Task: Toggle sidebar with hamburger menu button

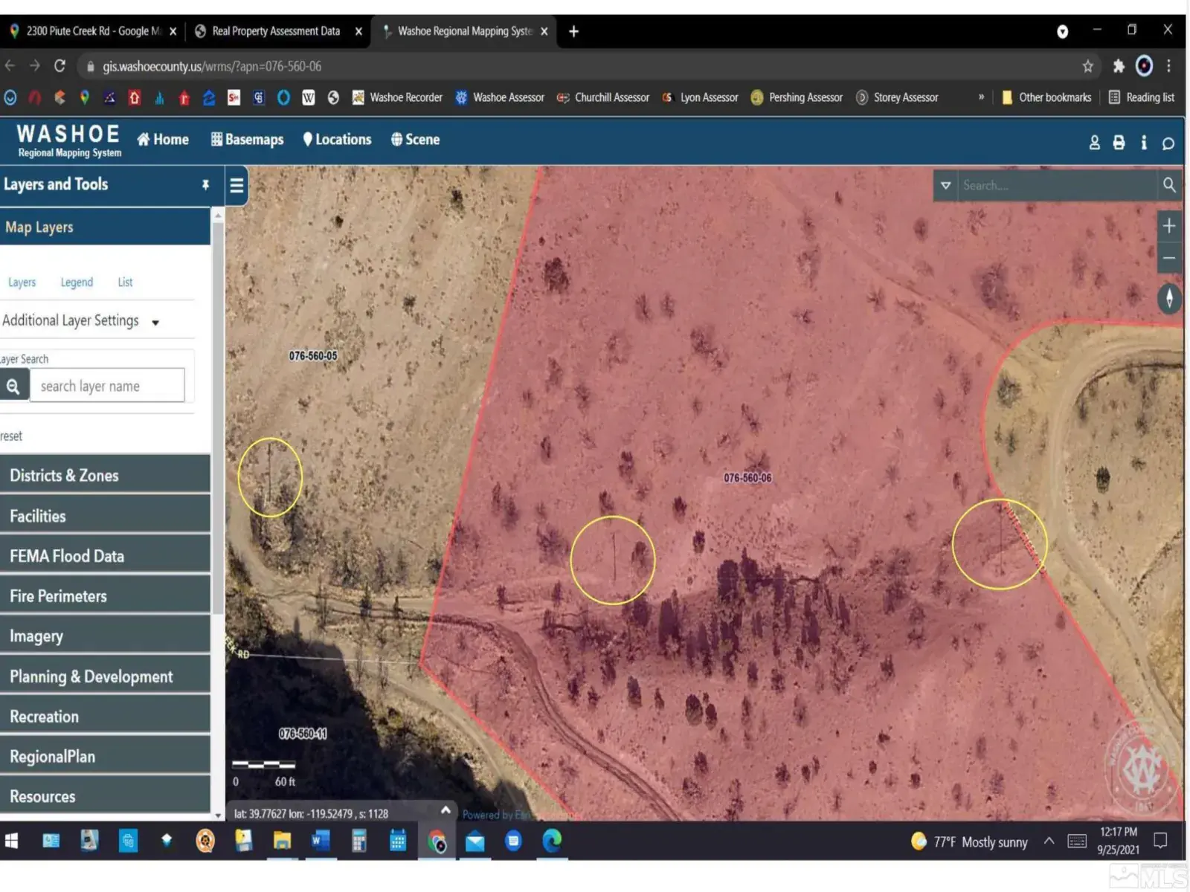Action: [x=237, y=185]
